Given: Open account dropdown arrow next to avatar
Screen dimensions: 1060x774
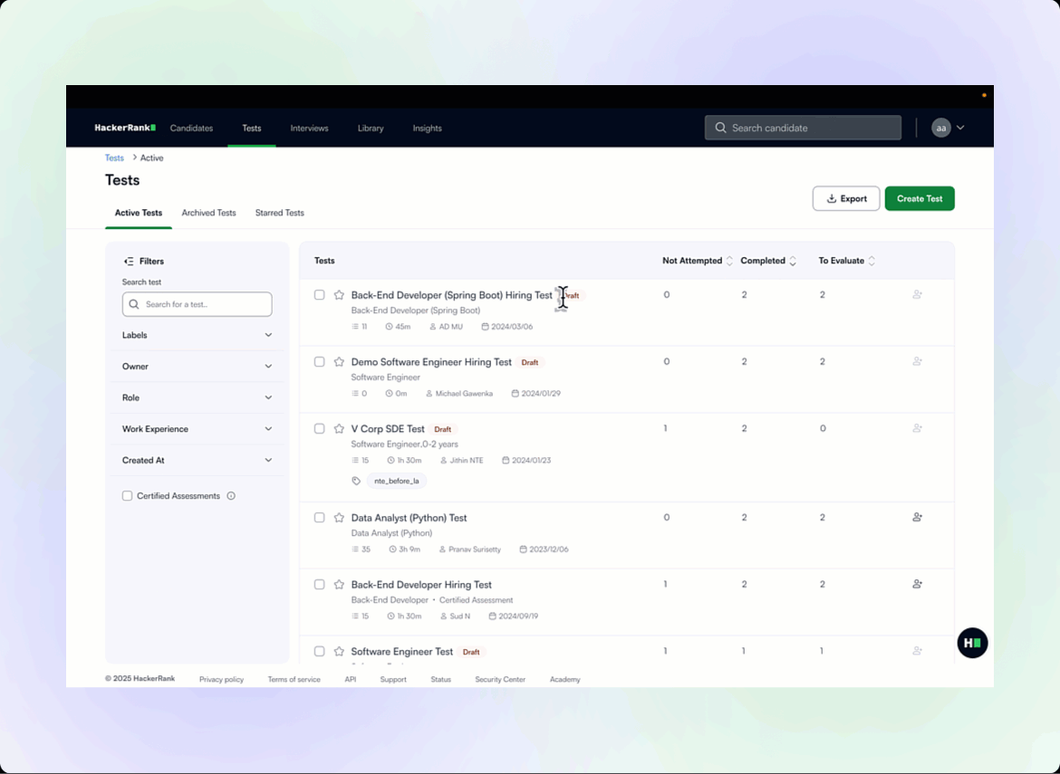Looking at the screenshot, I should [x=960, y=128].
